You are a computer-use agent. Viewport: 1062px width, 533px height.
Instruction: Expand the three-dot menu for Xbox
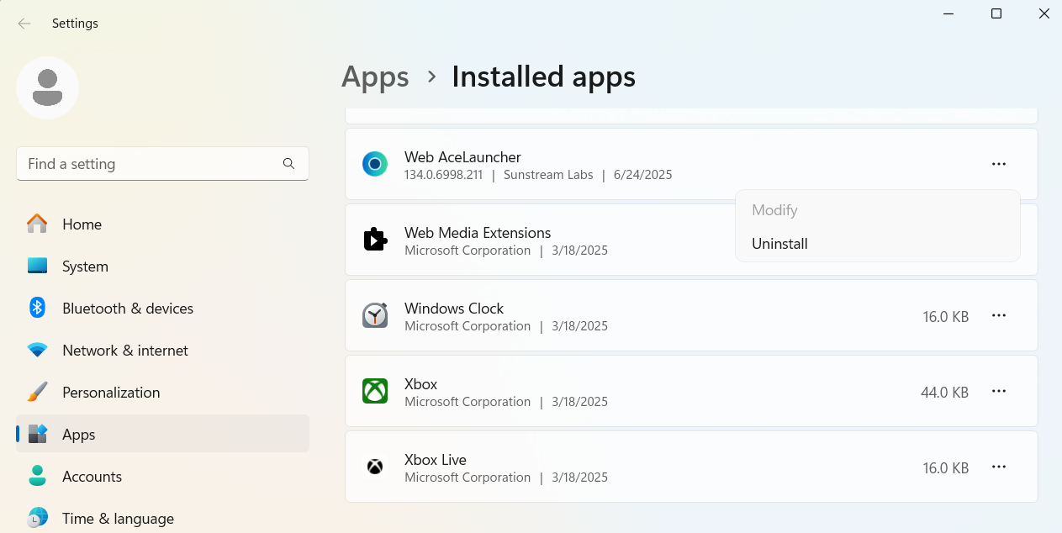(x=998, y=391)
